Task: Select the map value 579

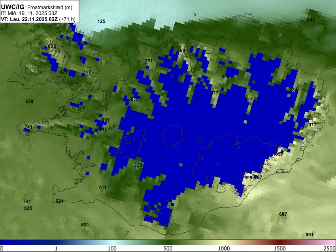Action: tap(29, 102)
